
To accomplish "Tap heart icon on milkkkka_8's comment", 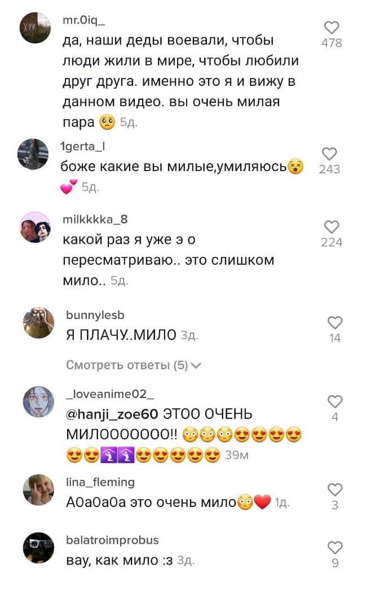I will [x=332, y=227].
